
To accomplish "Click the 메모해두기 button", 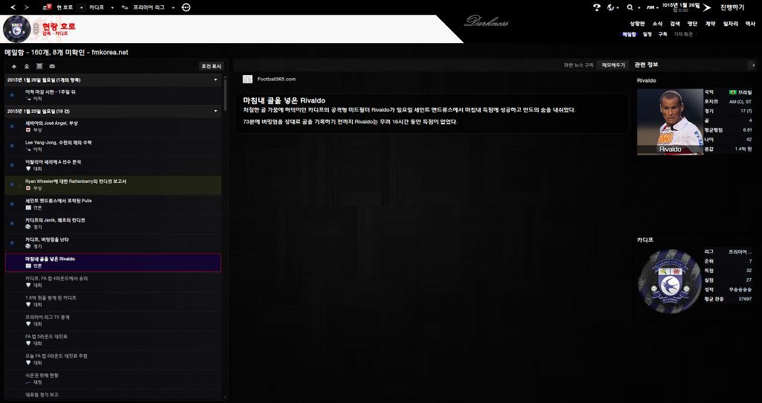I will point(613,65).
